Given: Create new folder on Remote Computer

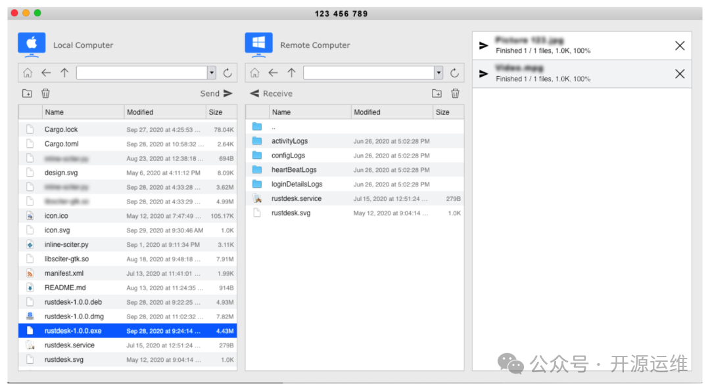Looking at the screenshot, I should coord(437,94).
